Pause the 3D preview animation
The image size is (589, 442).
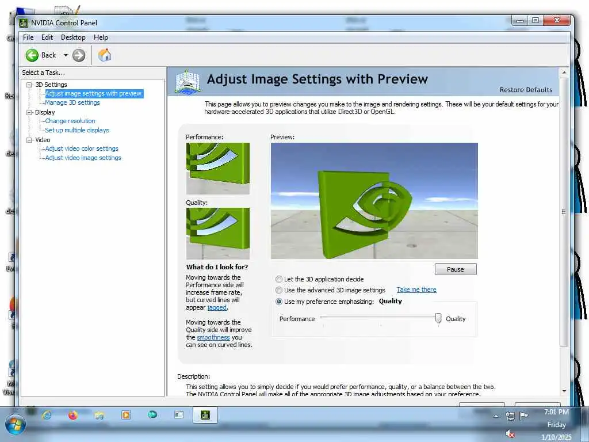click(x=456, y=269)
